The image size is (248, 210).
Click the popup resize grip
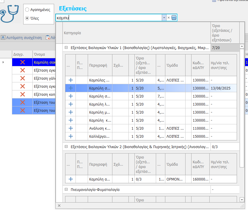(x=242, y=206)
